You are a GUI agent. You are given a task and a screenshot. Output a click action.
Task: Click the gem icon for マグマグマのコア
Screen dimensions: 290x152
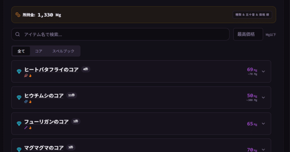tap(19, 149)
